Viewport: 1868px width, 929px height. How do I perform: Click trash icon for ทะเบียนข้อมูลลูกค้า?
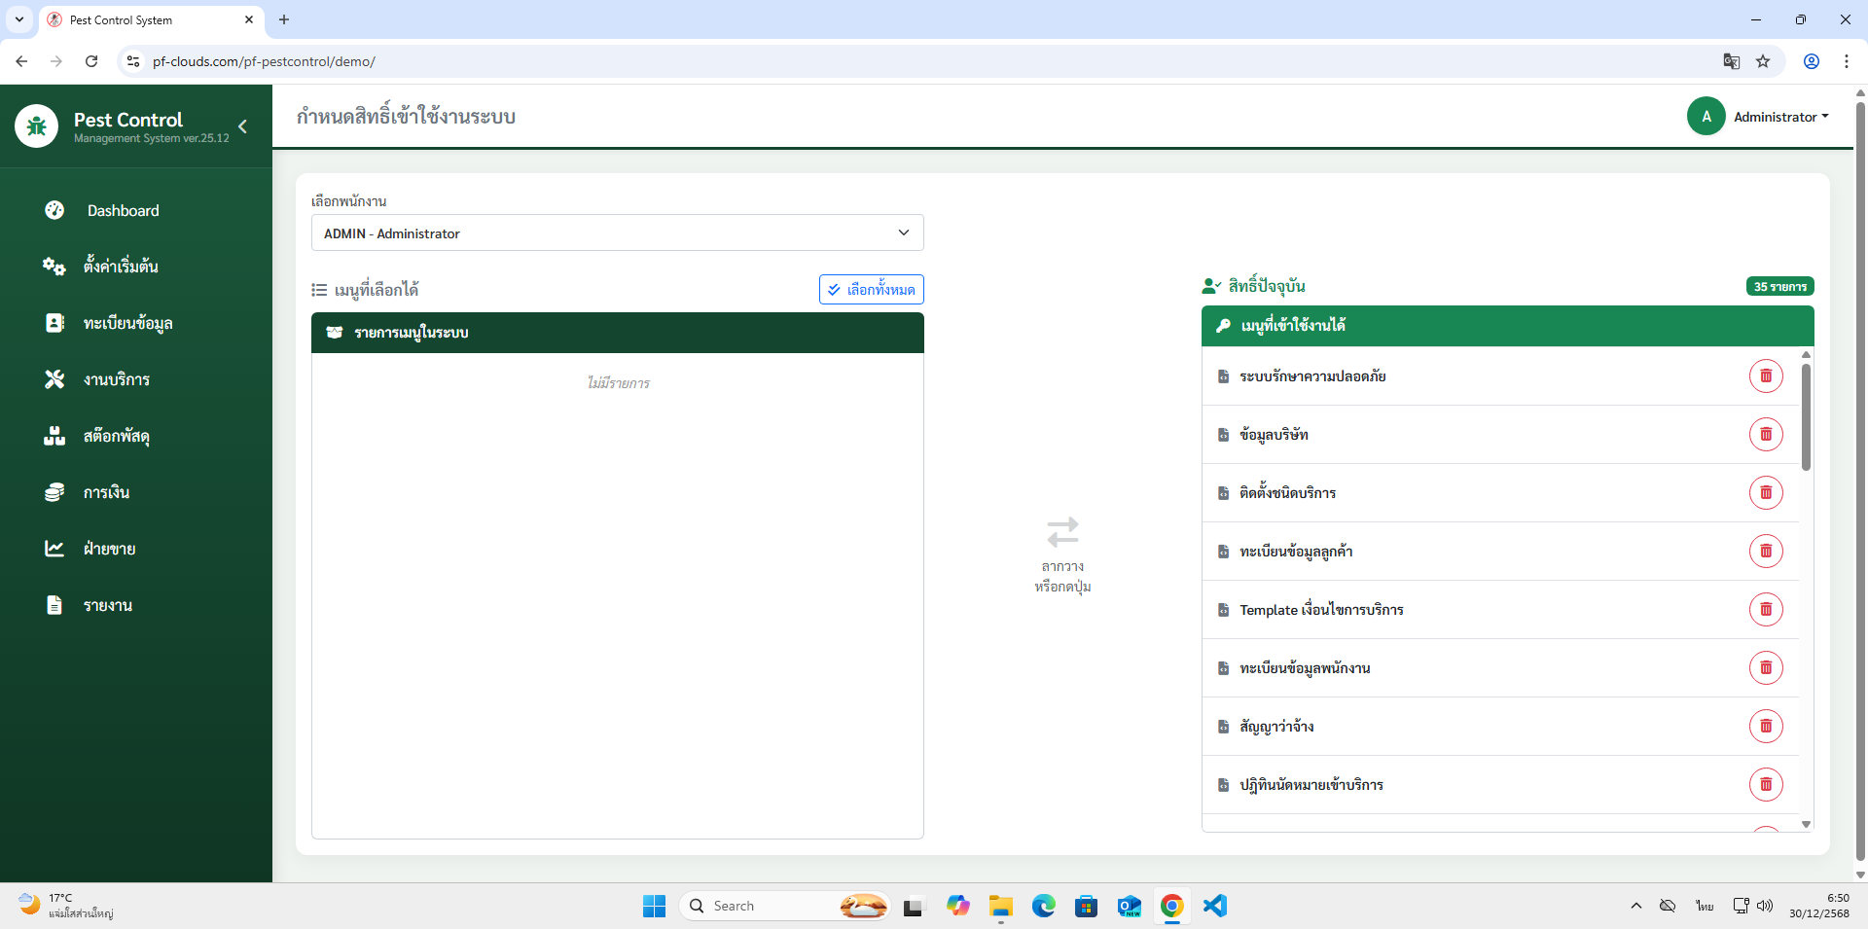pos(1765,552)
